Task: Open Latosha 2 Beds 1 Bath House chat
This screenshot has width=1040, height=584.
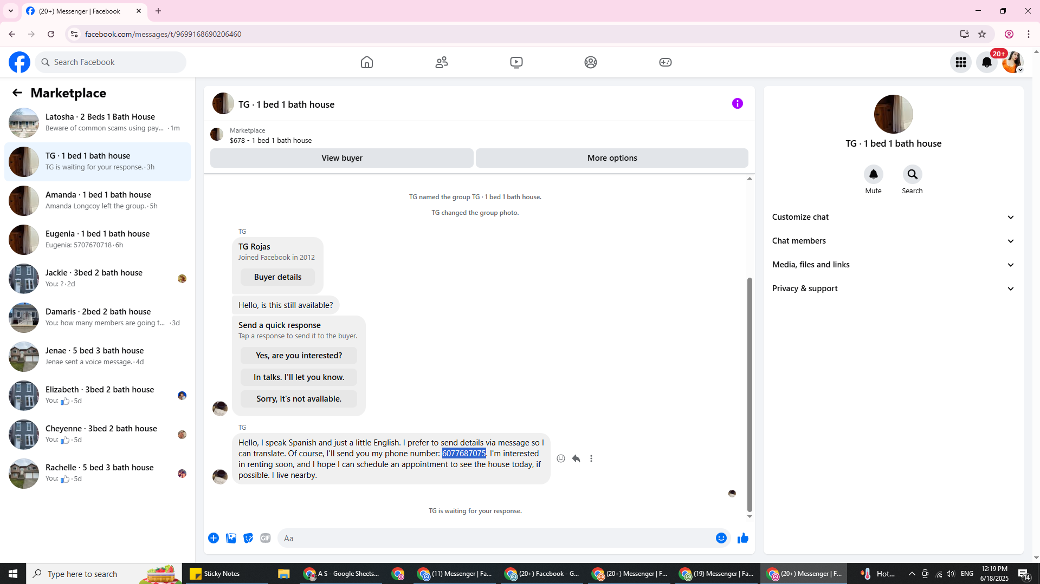Action: click(98, 122)
